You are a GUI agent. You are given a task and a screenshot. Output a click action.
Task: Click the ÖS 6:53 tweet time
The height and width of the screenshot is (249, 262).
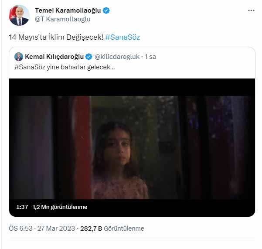(21, 229)
